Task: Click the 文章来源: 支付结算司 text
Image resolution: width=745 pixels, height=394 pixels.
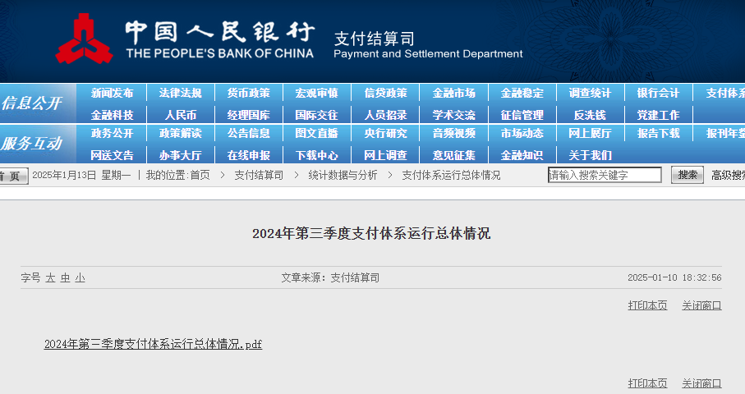Action: click(x=330, y=277)
